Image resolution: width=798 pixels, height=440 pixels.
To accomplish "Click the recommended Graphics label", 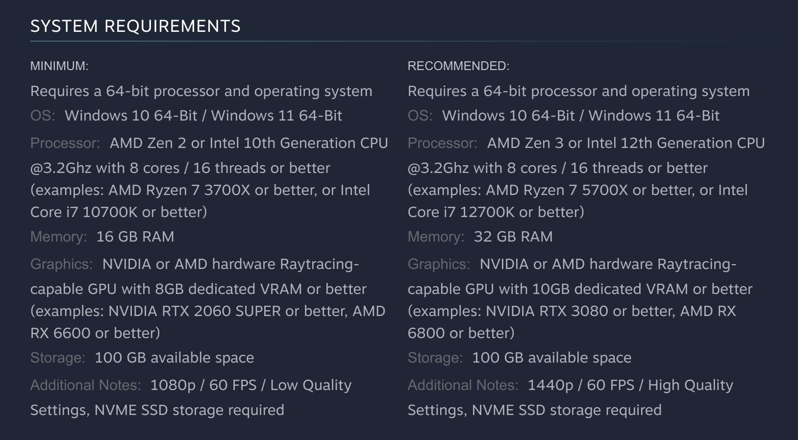I will [439, 264].
